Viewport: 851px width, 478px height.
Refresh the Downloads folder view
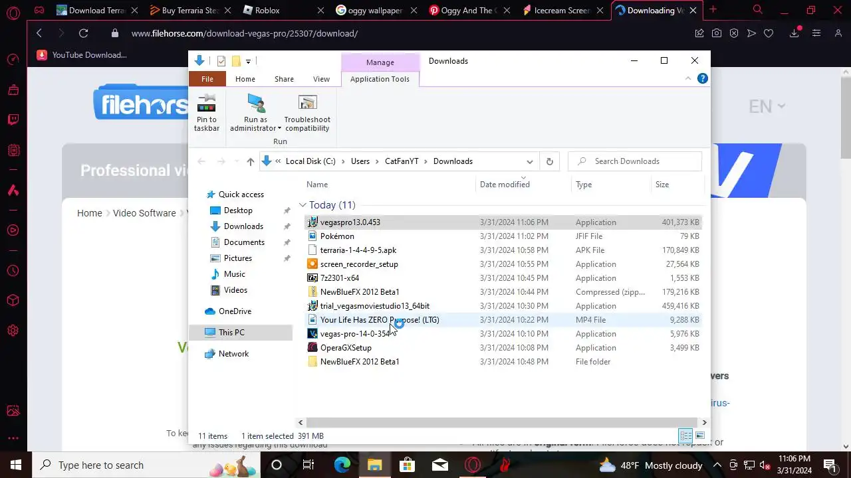point(549,161)
